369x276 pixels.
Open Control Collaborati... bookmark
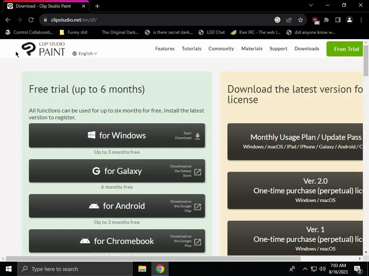30,32
